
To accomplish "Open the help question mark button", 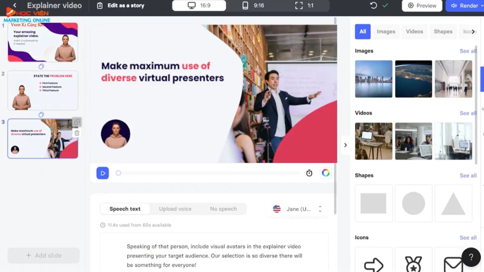I will [x=471, y=257].
